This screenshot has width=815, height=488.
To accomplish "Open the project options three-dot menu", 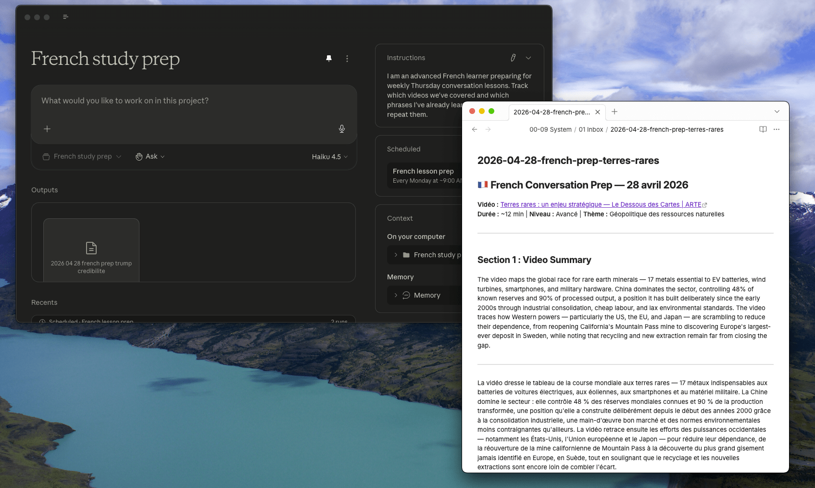I will click(x=347, y=59).
